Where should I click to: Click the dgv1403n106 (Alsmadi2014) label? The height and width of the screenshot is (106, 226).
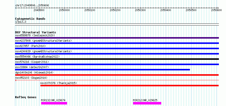click(x=34, y=72)
